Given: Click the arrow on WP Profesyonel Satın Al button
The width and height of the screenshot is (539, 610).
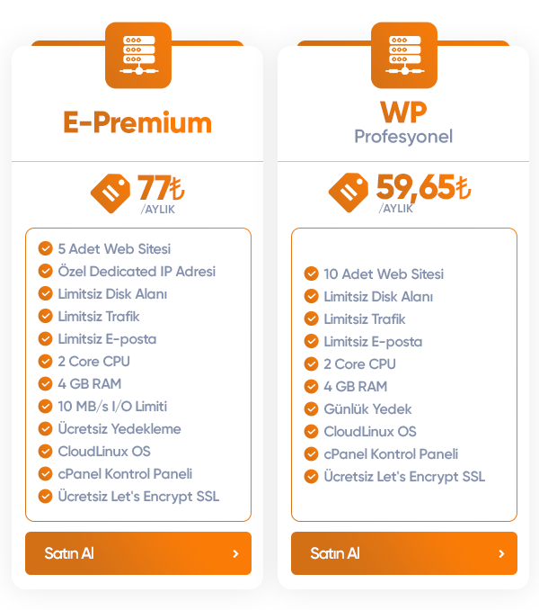Looking at the screenshot, I should 502,553.
